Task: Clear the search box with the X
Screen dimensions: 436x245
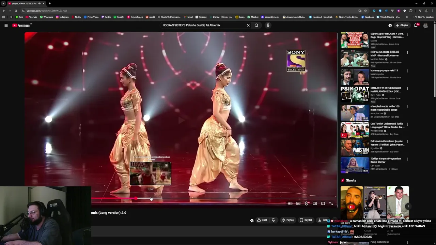Action: tap(248, 25)
